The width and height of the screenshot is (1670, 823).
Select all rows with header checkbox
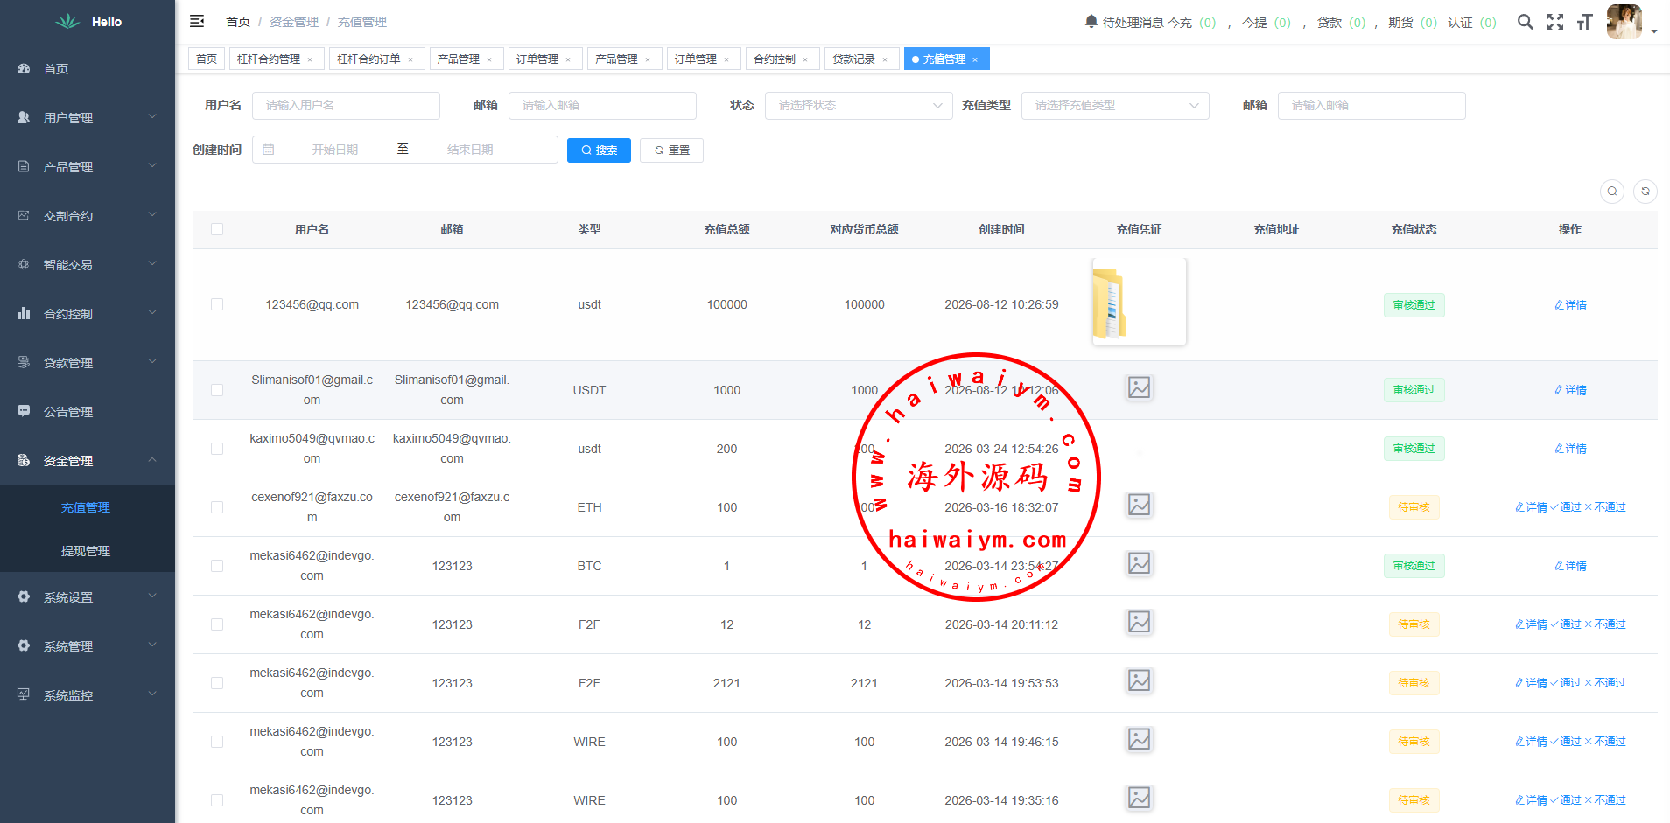217,229
